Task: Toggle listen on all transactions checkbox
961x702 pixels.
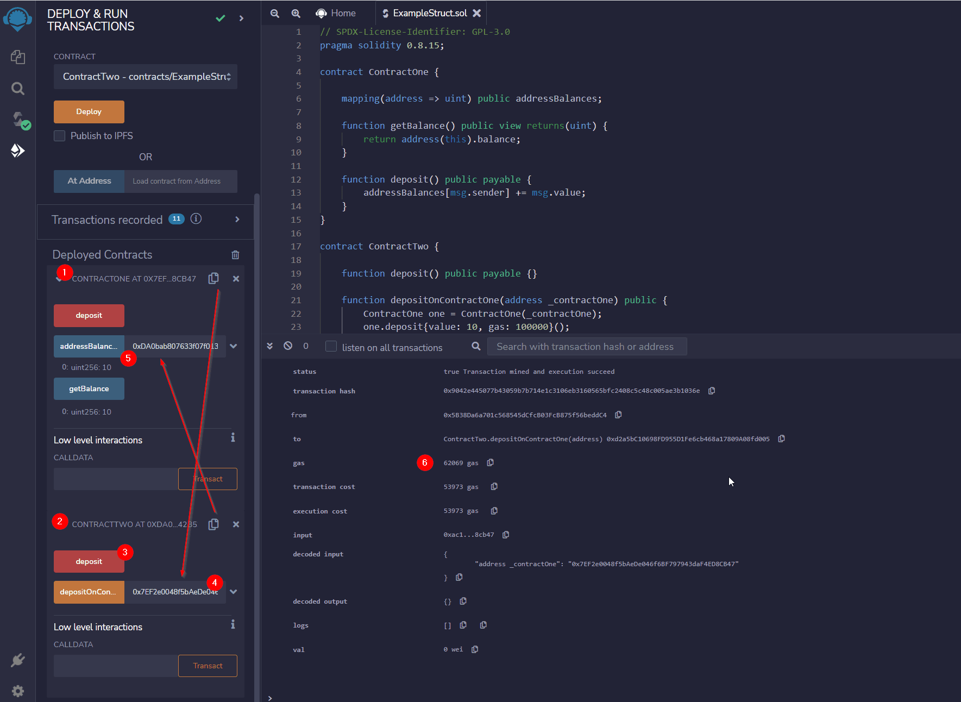Action: [x=331, y=347]
